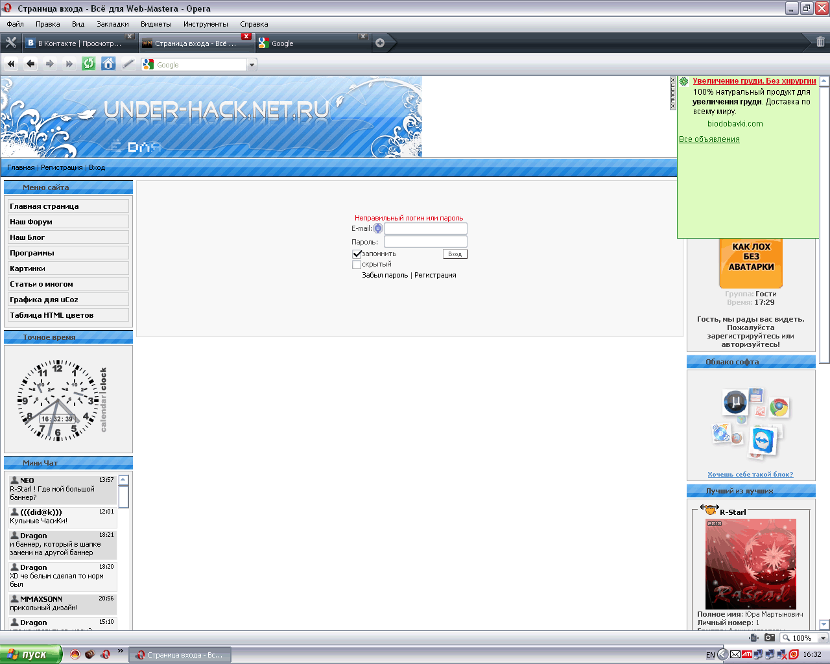This screenshot has width=830, height=664.
Task: Open the Opera panels wrench icon
Action: click(x=10, y=43)
